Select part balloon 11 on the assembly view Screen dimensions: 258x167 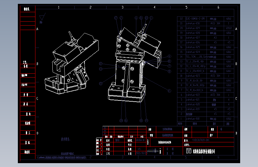169,91
